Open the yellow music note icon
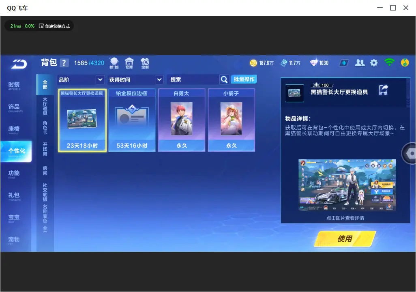The height and width of the screenshot is (292, 416). [x=405, y=62]
